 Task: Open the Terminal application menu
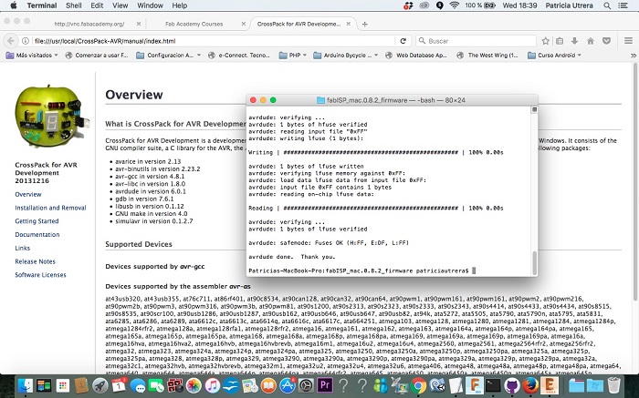click(42, 5)
